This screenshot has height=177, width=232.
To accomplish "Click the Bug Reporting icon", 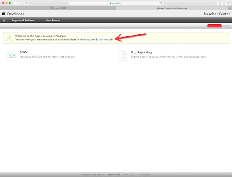I will 123,56.
